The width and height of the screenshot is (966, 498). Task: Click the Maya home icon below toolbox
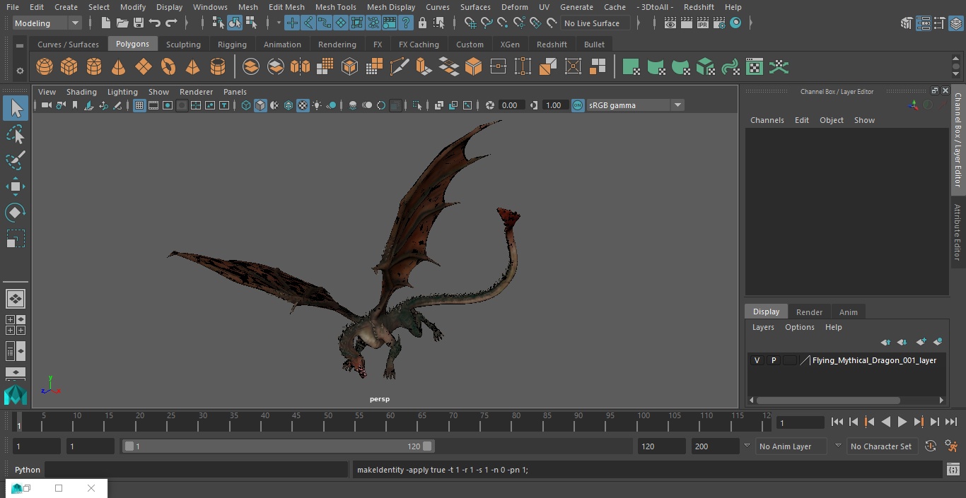(x=16, y=394)
